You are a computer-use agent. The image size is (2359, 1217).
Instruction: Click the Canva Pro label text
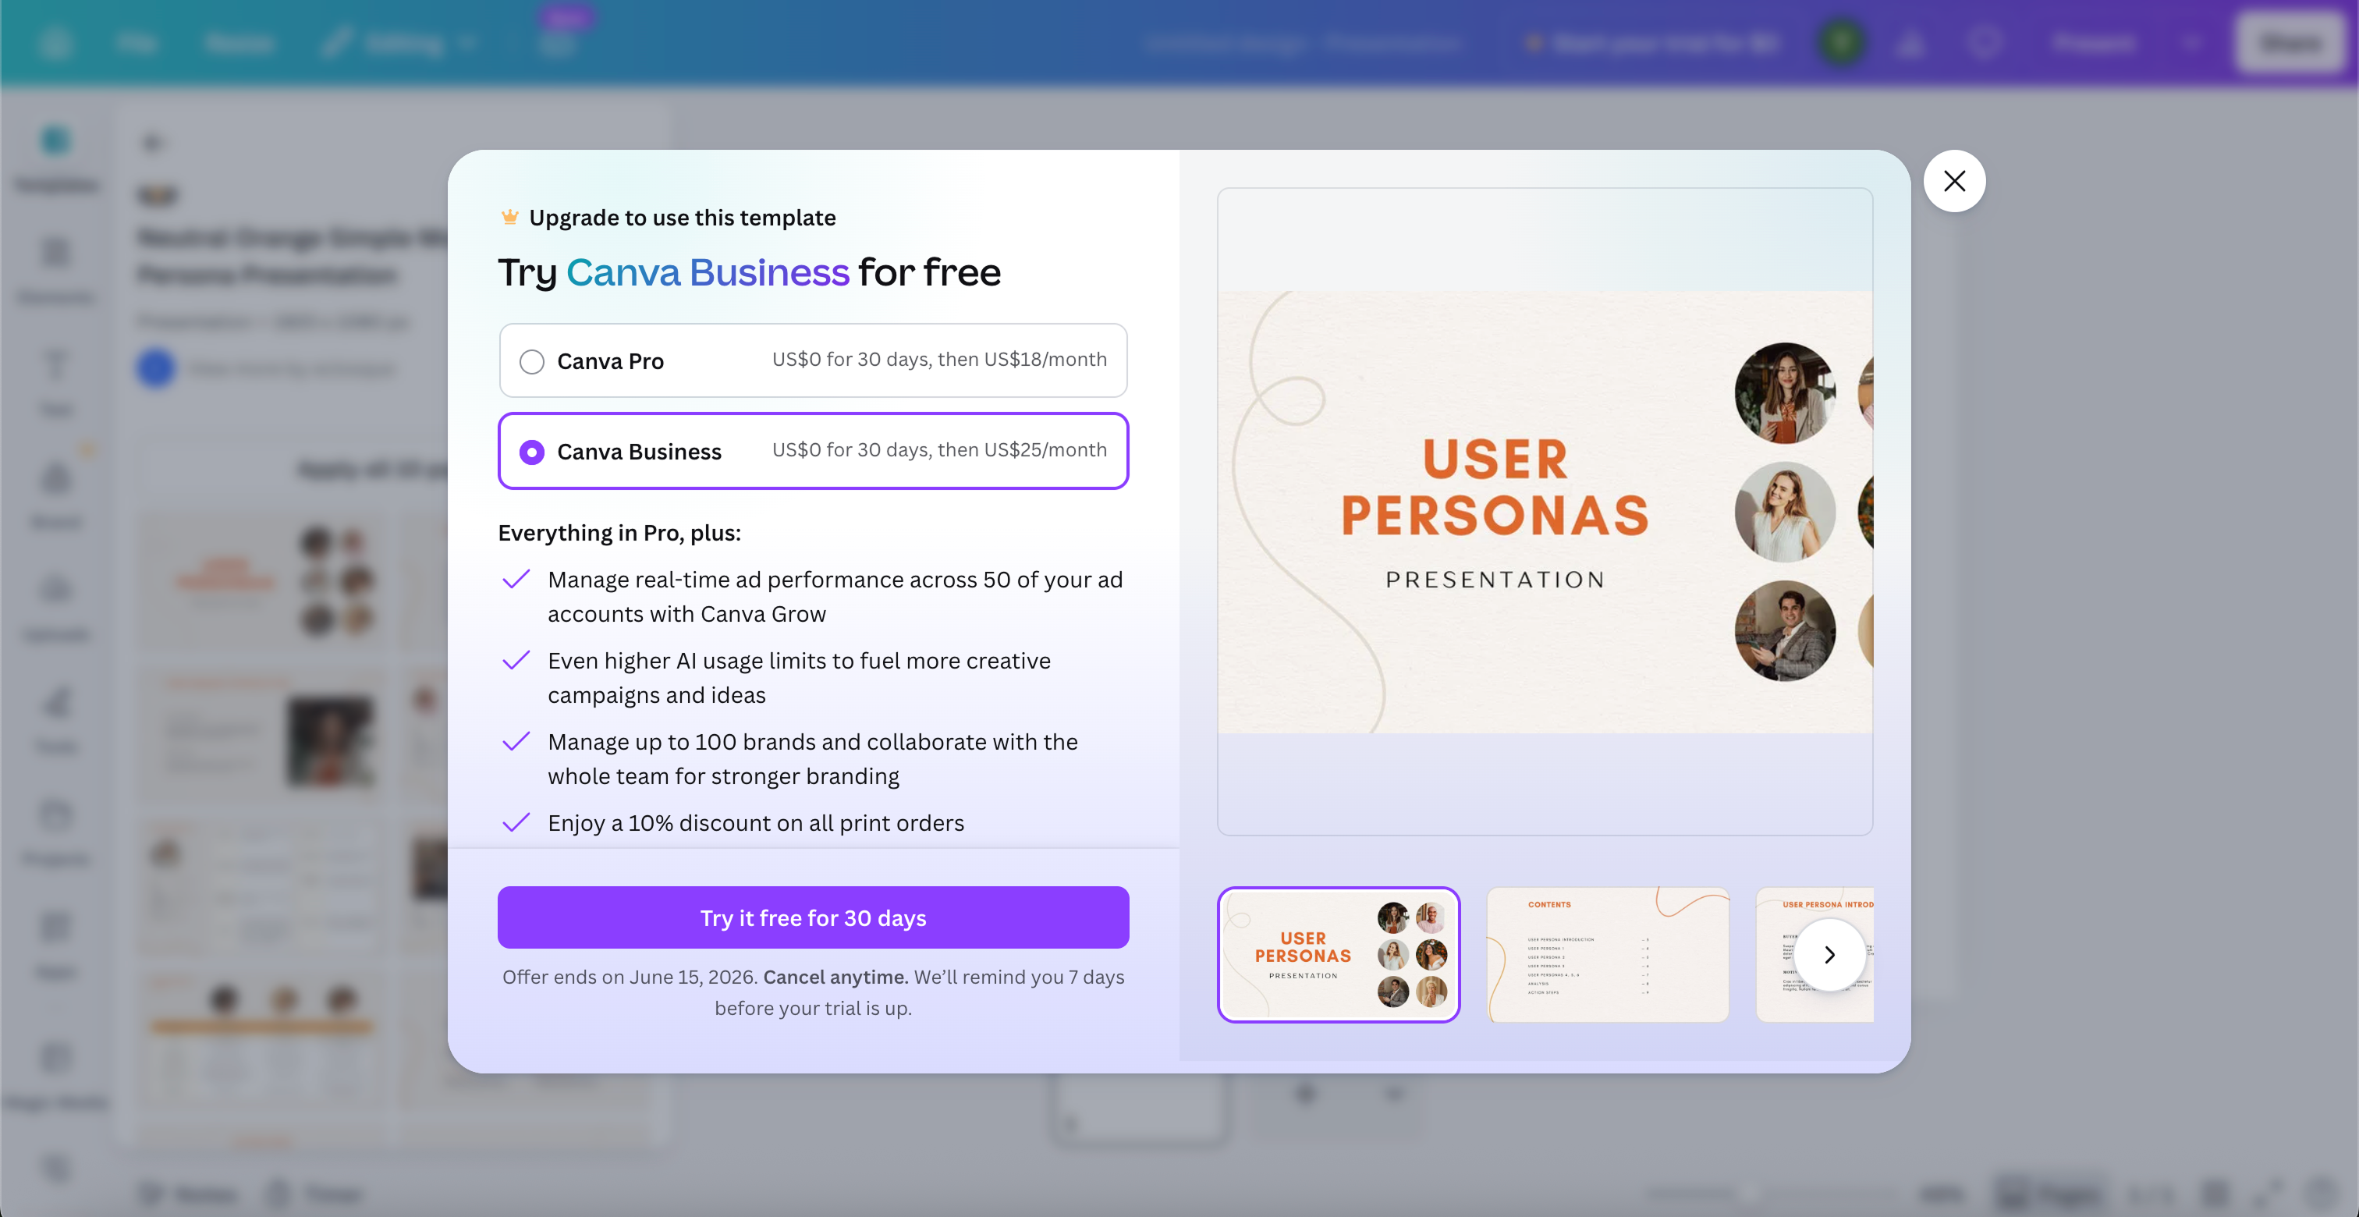[x=610, y=362]
